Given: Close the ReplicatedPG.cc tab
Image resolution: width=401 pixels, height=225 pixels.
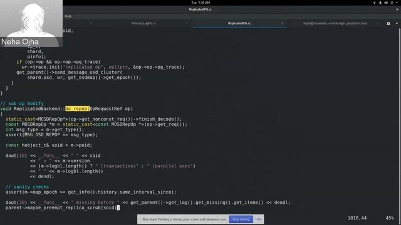Looking at the screenshot, I should tap(283, 23).
